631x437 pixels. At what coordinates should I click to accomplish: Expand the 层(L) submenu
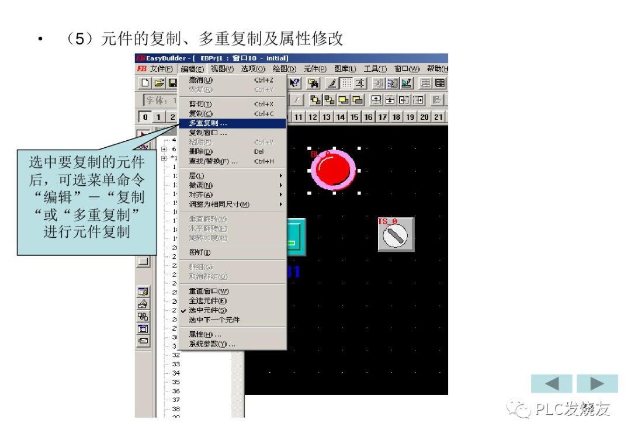233,176
